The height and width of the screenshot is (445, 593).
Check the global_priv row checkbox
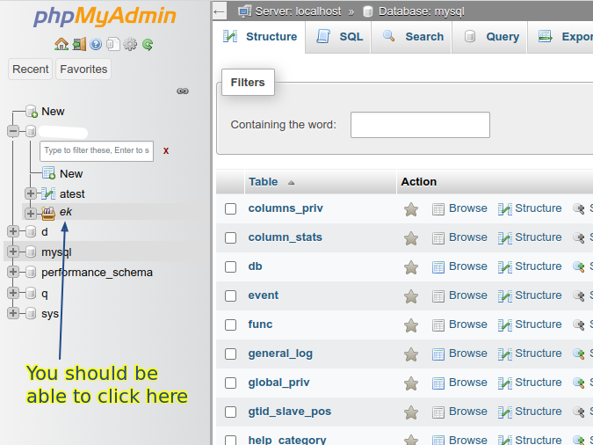pos(231,383)
